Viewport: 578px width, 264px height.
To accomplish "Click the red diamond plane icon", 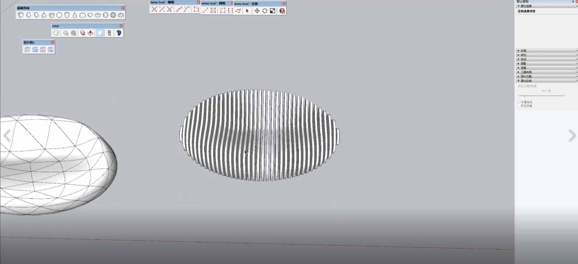I will click(90, 33).
